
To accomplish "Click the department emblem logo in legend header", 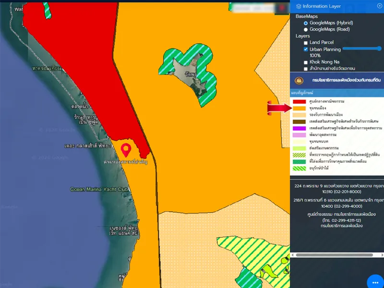I will (299, 80).
